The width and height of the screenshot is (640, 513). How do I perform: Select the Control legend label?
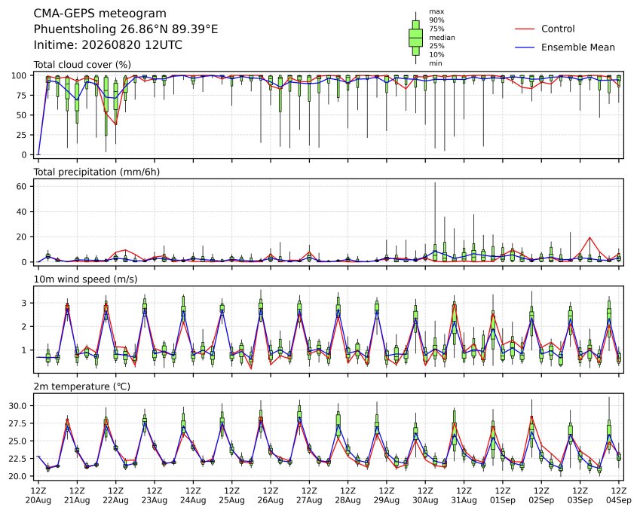pyautogui.click(x=558, y=29)
